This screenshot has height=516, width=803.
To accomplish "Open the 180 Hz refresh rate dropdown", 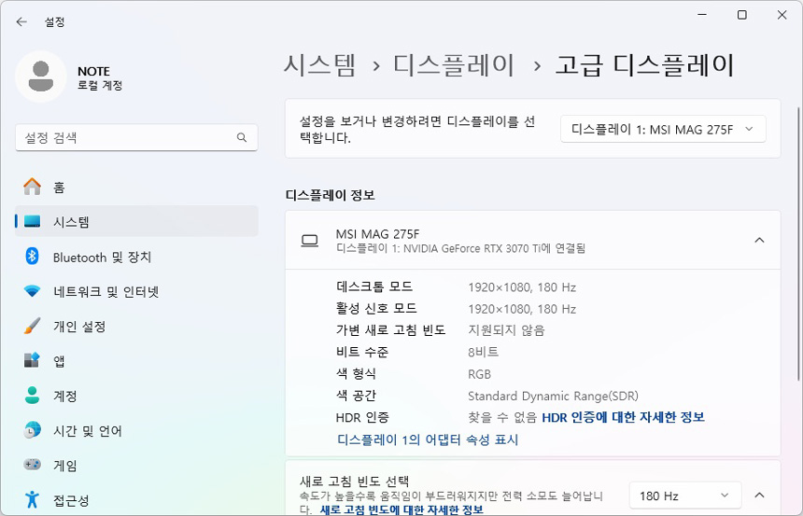I will [684, 495].
